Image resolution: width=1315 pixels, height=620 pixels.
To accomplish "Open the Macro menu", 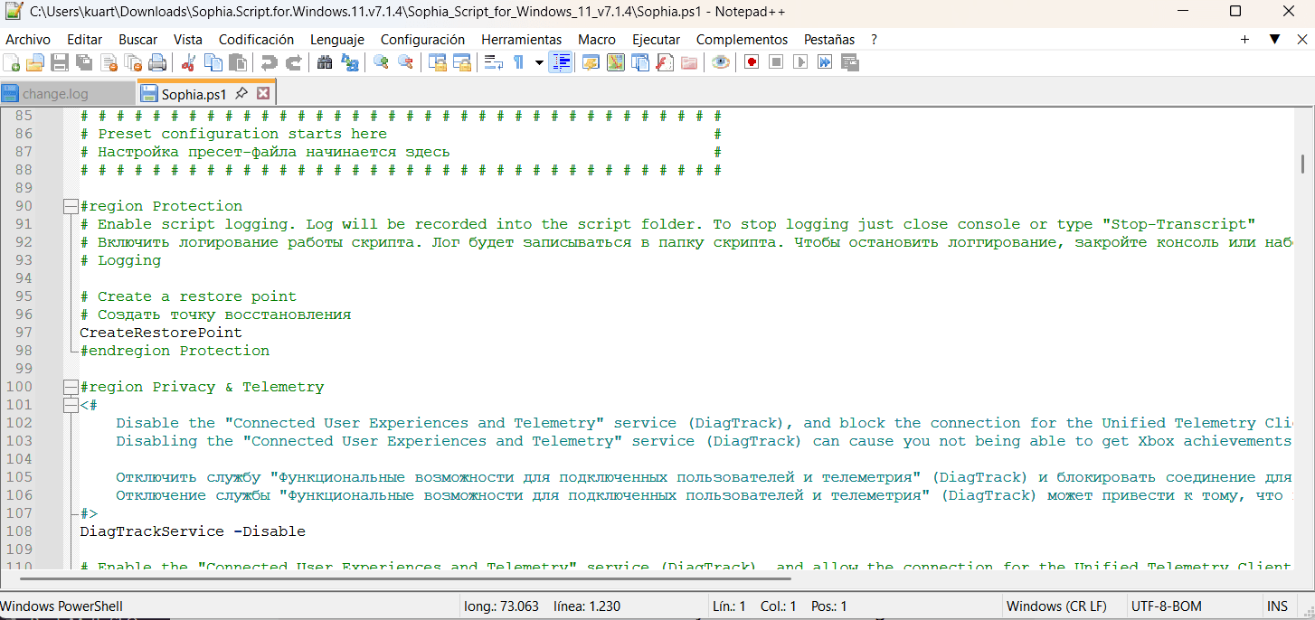I will click(597, 40).
